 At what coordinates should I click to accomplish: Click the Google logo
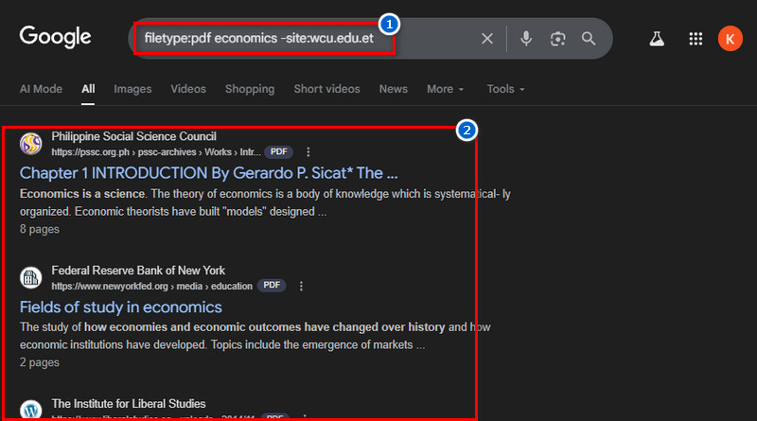[56, 37]
